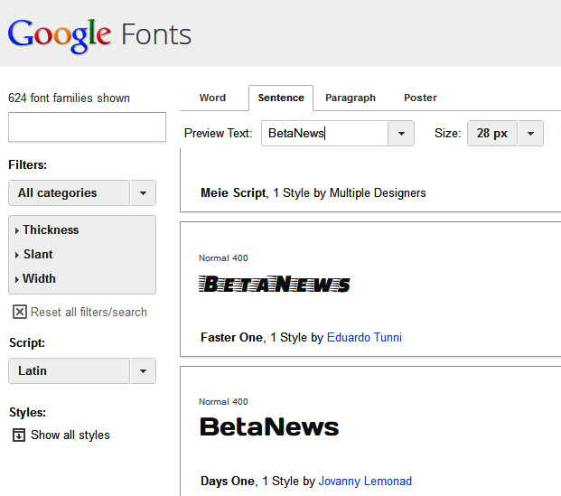Screen dimensions: 561x496
Task: Click the Reset filters X icon
Action: [20, 312]
